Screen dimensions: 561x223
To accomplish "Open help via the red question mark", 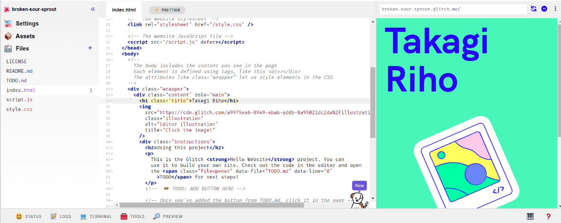I will pyautogui.click(x=548, y=217).
